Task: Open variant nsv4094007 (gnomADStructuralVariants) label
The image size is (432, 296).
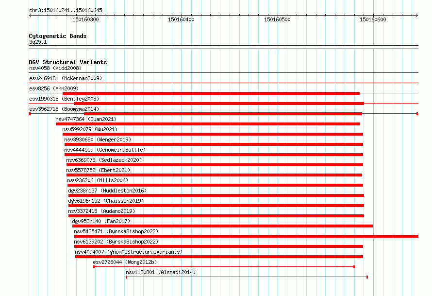Action: (x=129, y=252)
